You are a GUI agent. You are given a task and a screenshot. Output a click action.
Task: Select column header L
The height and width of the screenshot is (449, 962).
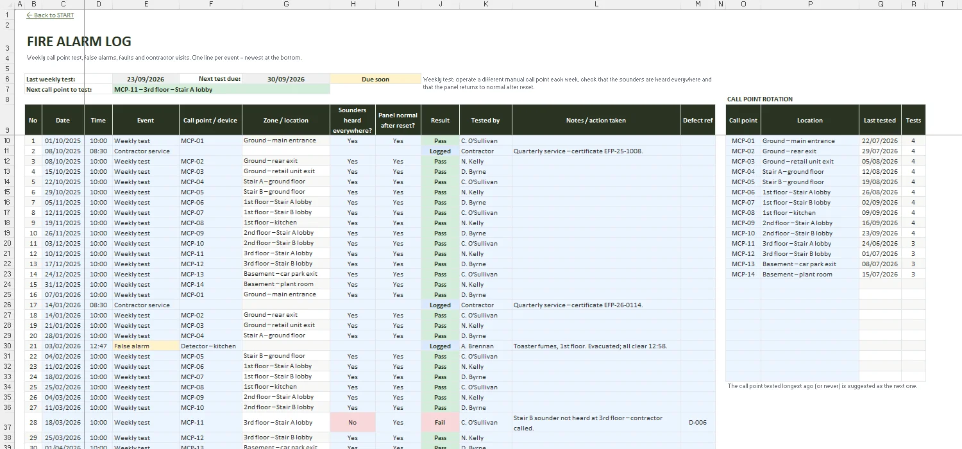(596, 4)
